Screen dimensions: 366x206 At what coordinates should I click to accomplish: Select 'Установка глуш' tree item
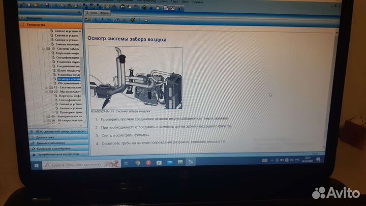click(68, 62)
